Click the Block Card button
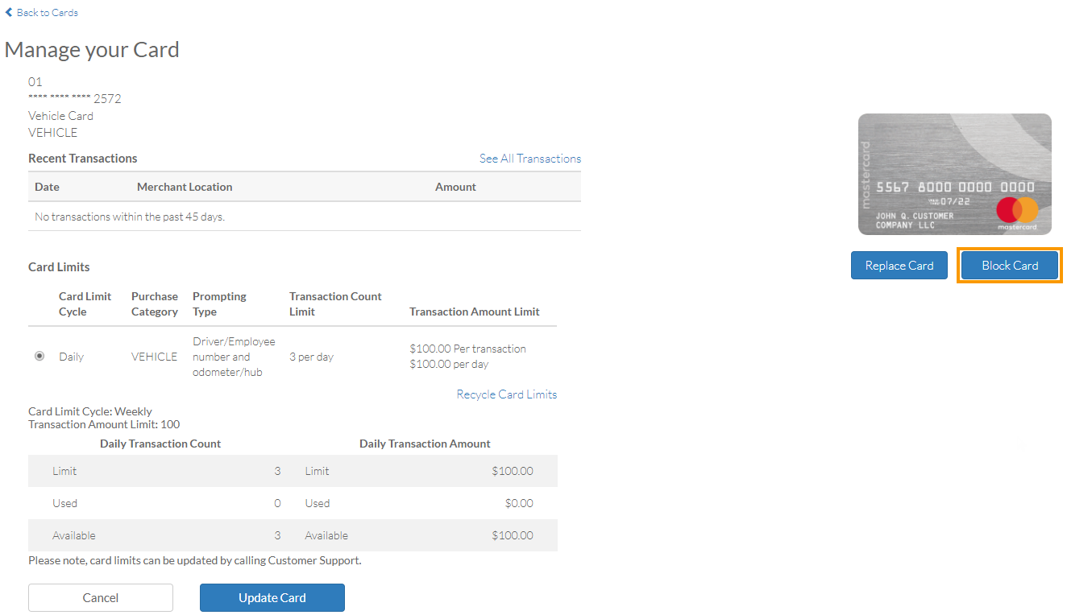The height and width of the screenshot is (615, 1067). (x=1009, y=265)
